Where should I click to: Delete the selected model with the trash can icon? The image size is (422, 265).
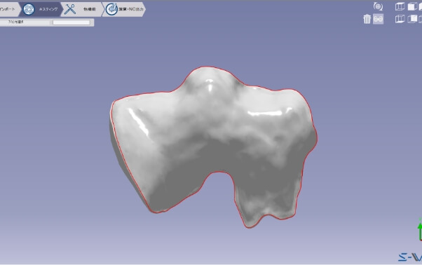pyautogui.click(x=367, y=19)
